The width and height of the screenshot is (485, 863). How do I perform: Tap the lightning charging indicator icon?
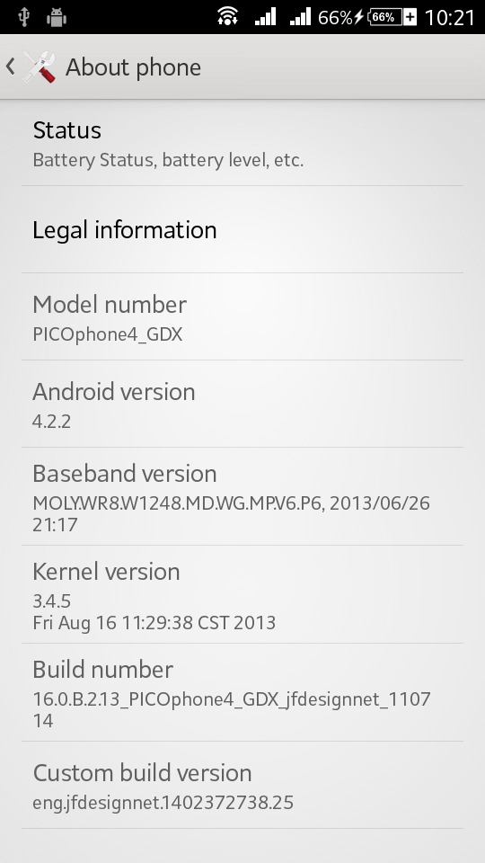click(358, 17)
